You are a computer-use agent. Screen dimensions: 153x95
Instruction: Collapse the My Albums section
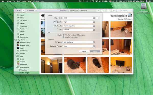15,40
